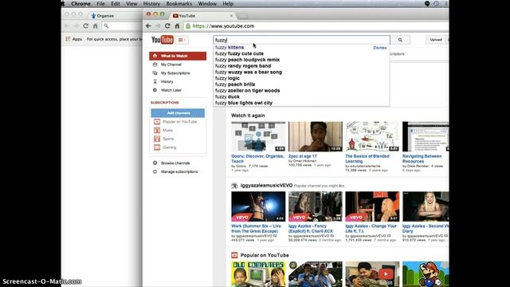The width and height of the screenshot is (510, 287).
Task: Click the Gaming channel icon
Action: click(x=157, y=147)
